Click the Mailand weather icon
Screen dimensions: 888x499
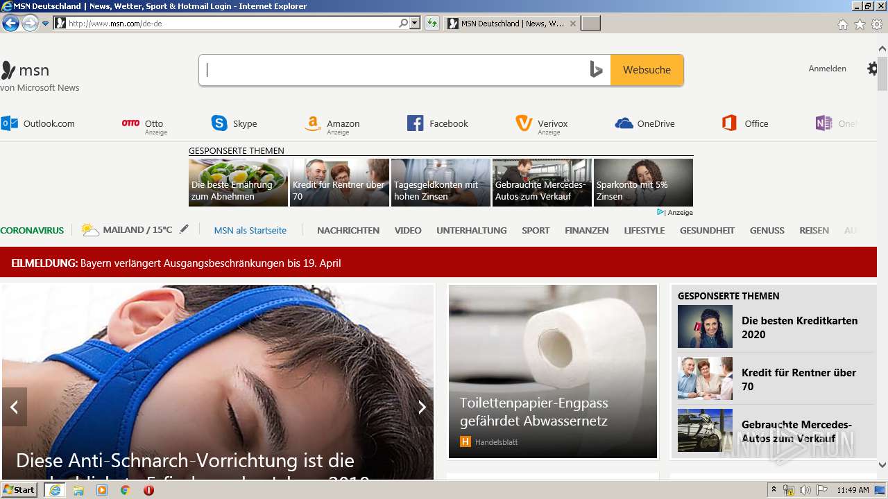[x=90, y=230]
